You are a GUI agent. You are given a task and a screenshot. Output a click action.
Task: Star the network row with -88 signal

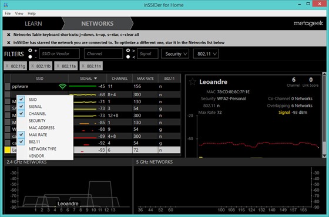click(x=8, y=129)
